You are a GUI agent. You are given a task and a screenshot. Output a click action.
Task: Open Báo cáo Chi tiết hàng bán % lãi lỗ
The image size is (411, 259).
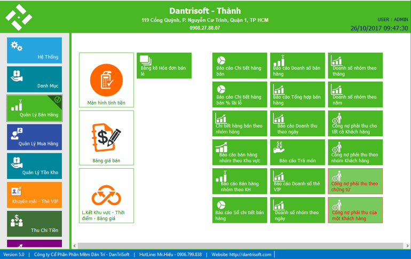pyautogui.click(x=240, y=95)
